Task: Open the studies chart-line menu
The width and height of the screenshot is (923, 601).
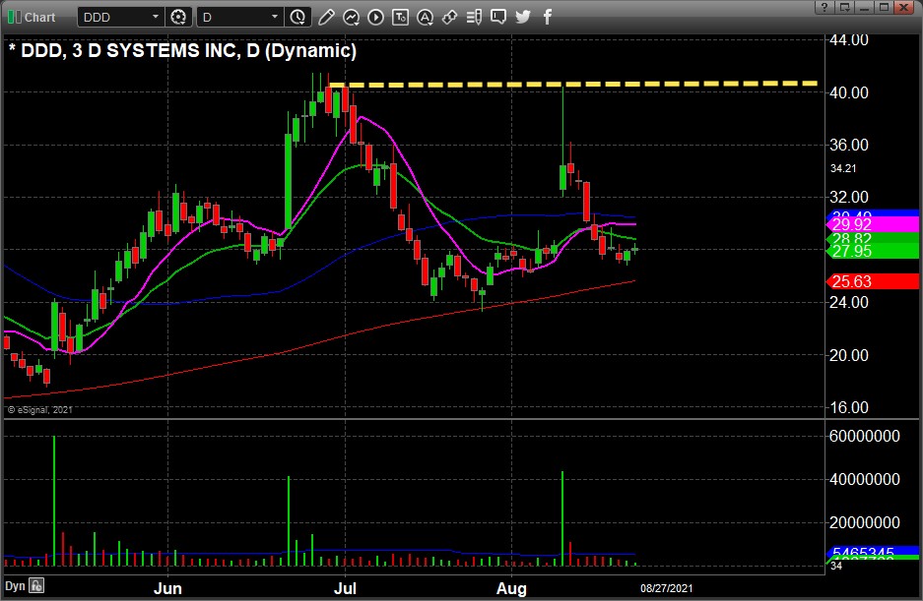Action: point(352,17)
